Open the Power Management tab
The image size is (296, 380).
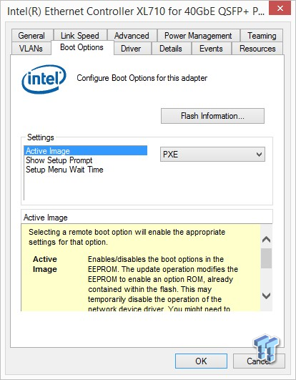tap(198, 36)
